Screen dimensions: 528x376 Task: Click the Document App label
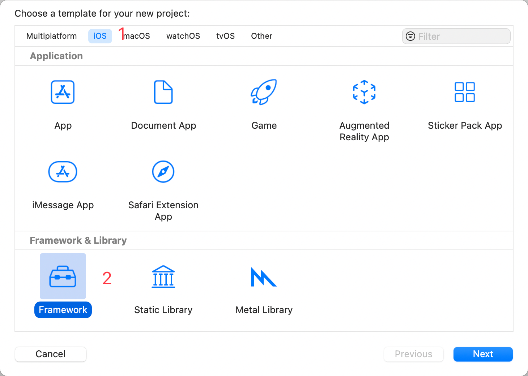pos(163,125)
